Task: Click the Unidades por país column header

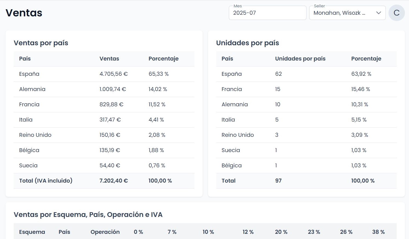Action: (300, 59)
